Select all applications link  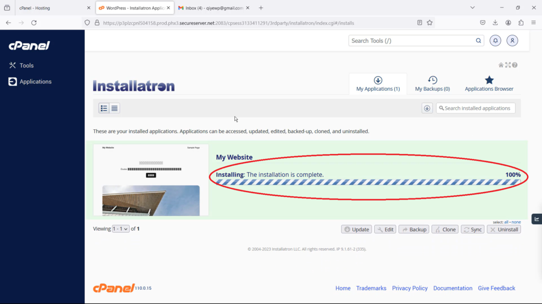506,222
